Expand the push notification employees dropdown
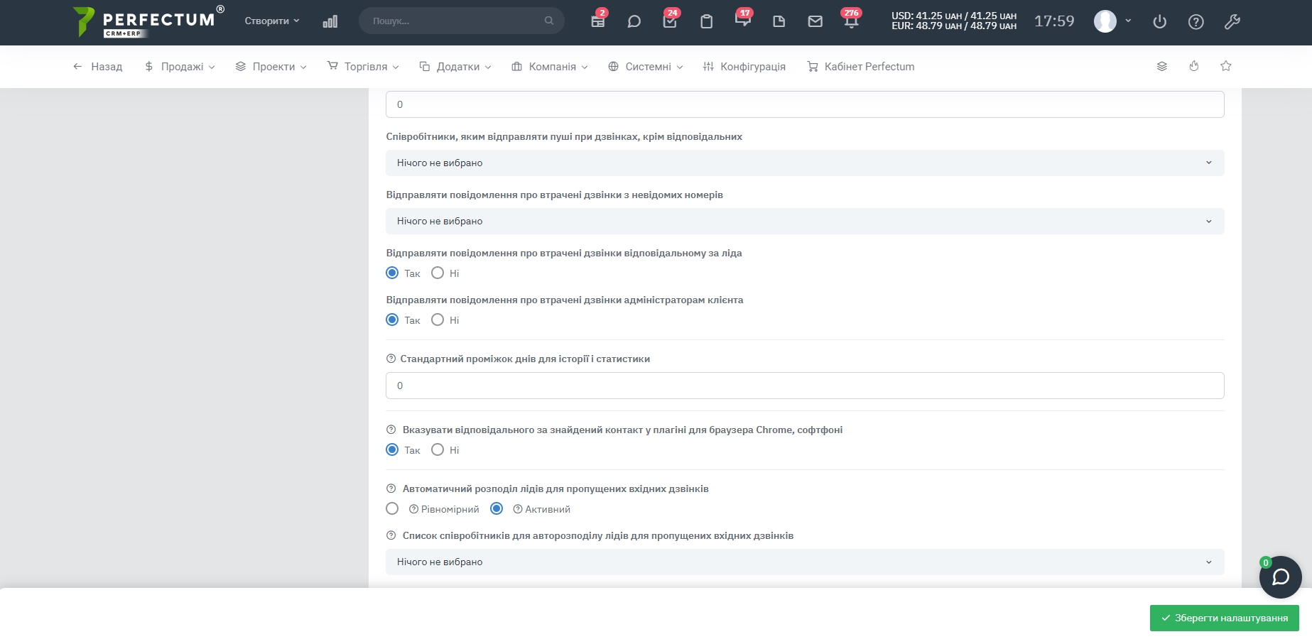 [804, 163]
